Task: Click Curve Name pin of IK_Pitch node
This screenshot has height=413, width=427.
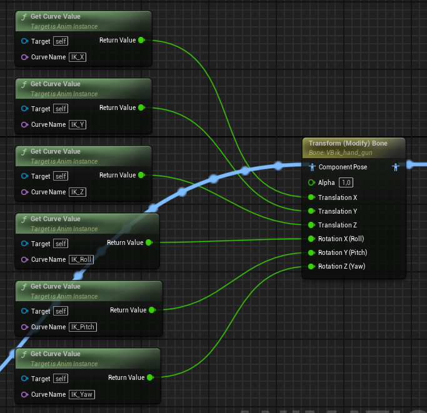Action: [x=24, y=327]
